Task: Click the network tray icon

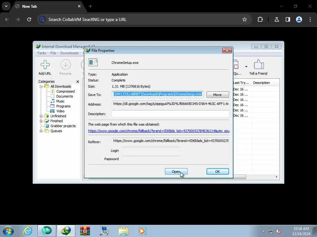Action: coord(271,231)
